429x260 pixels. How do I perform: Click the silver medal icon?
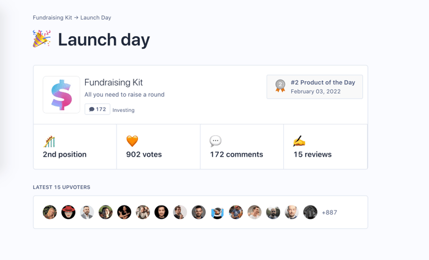click(x=280, y=86)
